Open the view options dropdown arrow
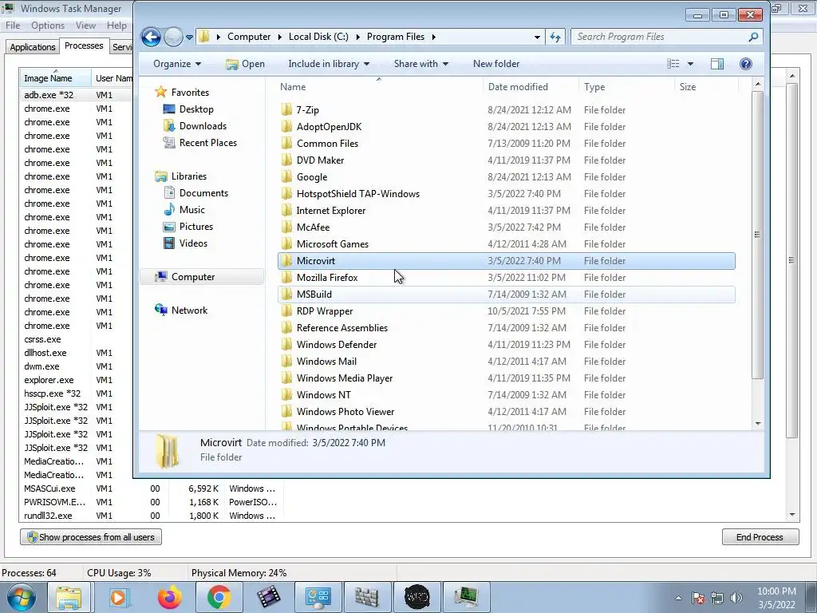Viewport: 817px width, 613px height. click(690, 64)
